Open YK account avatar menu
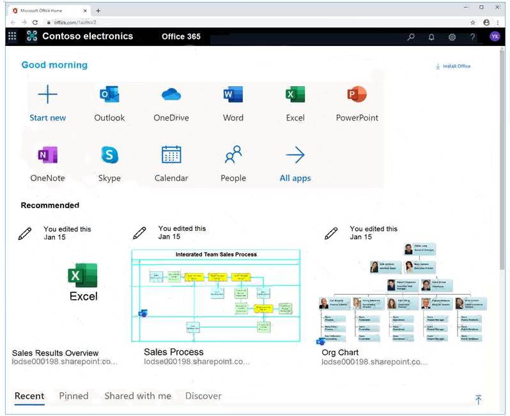This screenshot has width=510, height=416. (x=495, y=36)
